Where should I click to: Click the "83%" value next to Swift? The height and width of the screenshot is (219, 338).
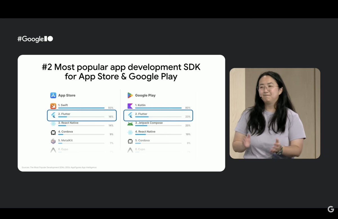[x=111, y=108]
